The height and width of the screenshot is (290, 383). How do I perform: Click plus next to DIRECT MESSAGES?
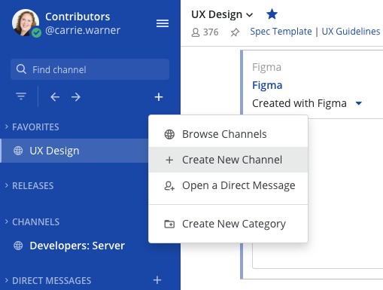(x=157, y=280)
